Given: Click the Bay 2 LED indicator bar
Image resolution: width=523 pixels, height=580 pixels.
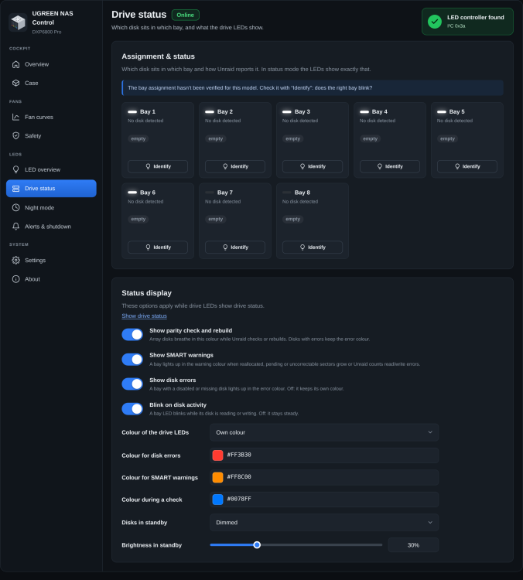Looking at the screenshot, I should tap(210, 111).
